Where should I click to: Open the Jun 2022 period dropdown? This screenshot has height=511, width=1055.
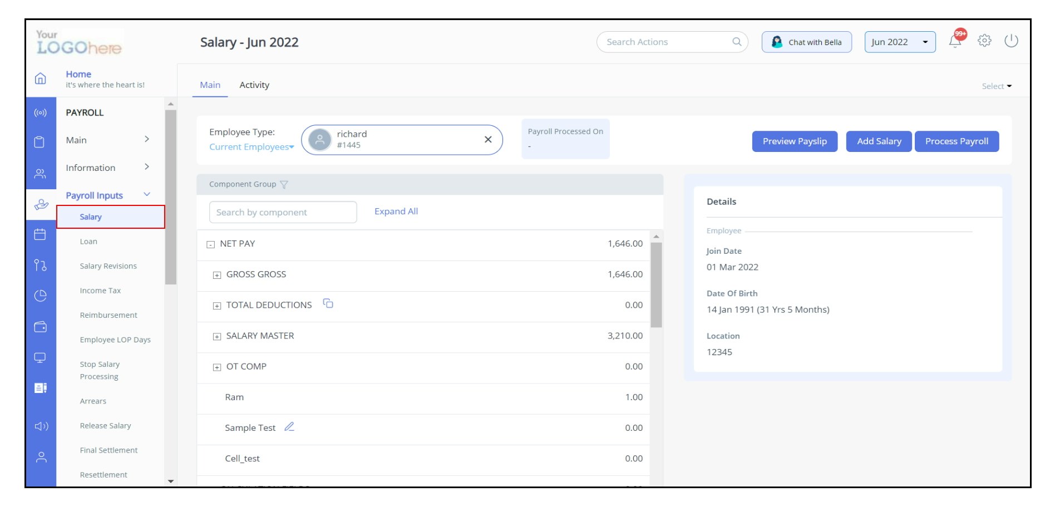tap(900, 42)
